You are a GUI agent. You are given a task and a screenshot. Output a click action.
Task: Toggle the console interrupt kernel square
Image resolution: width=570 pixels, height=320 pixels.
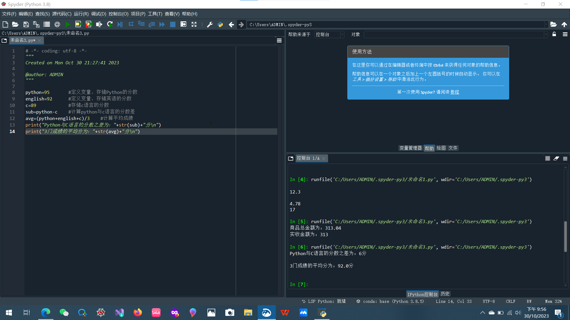click(547, 159)
